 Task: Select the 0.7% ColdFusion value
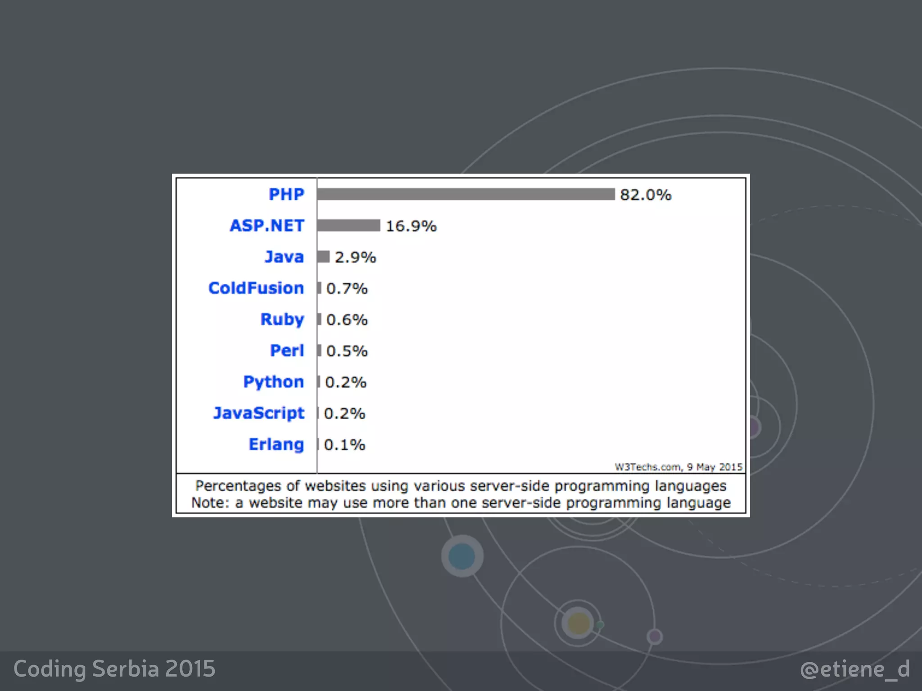click(347, 288)
